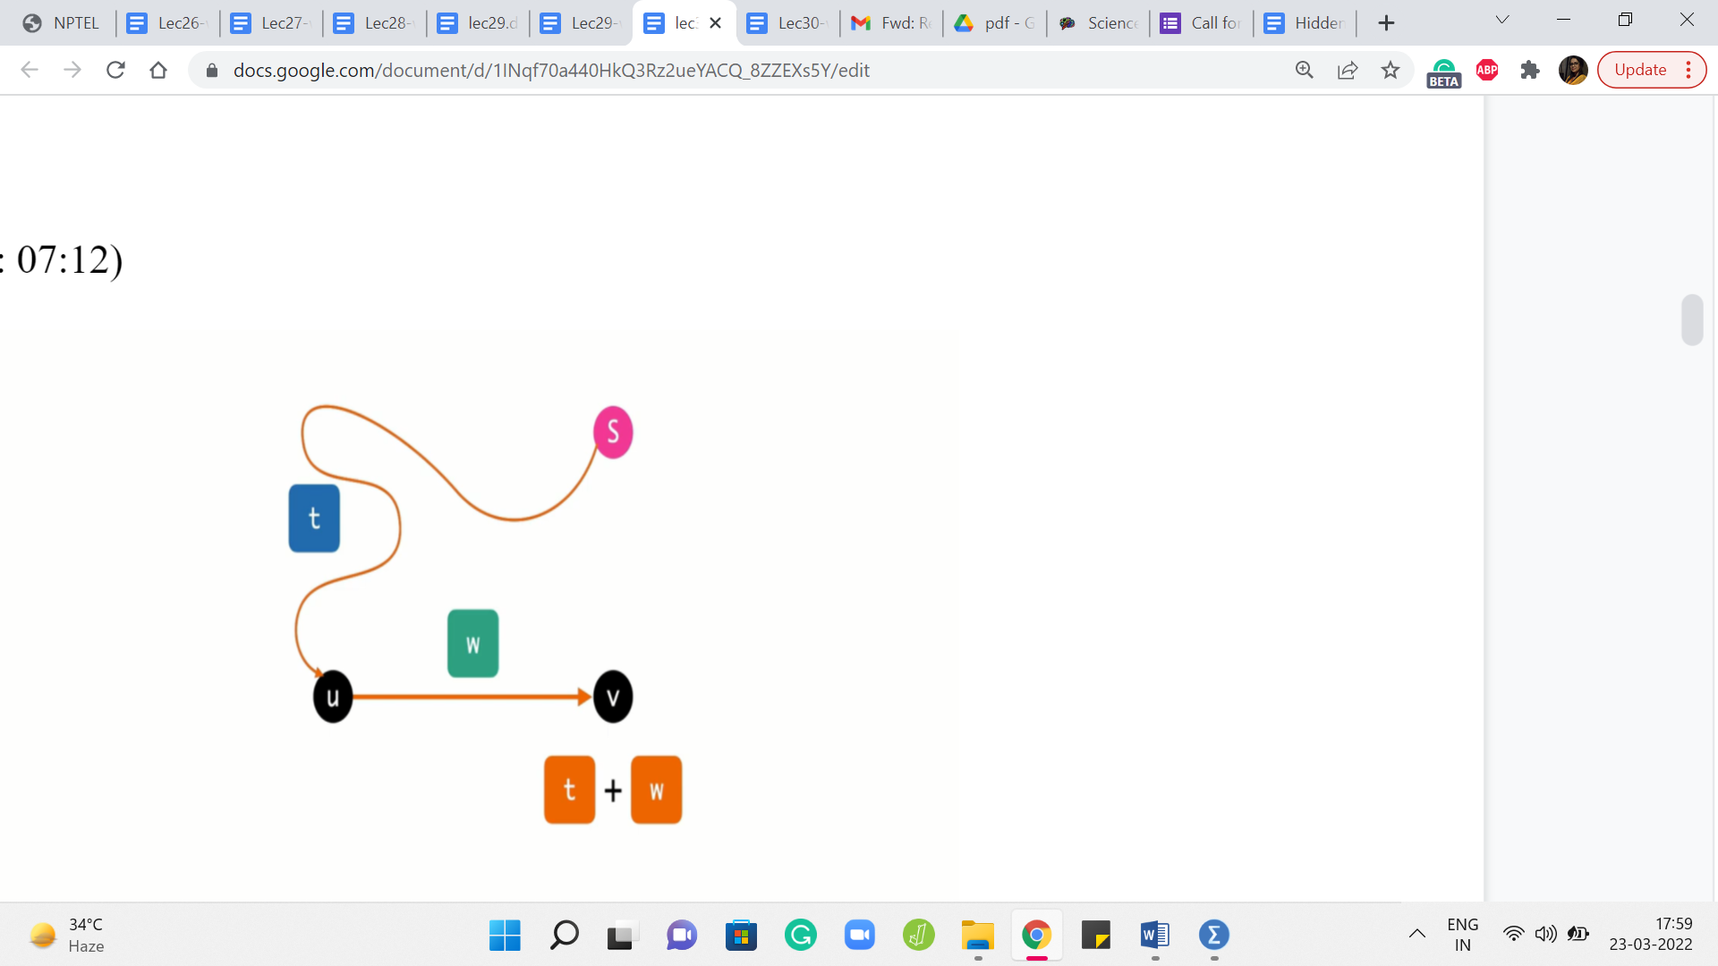Viewport: 1718px width, 966px height.
Task: Click the Update button
Action: 1639,70
